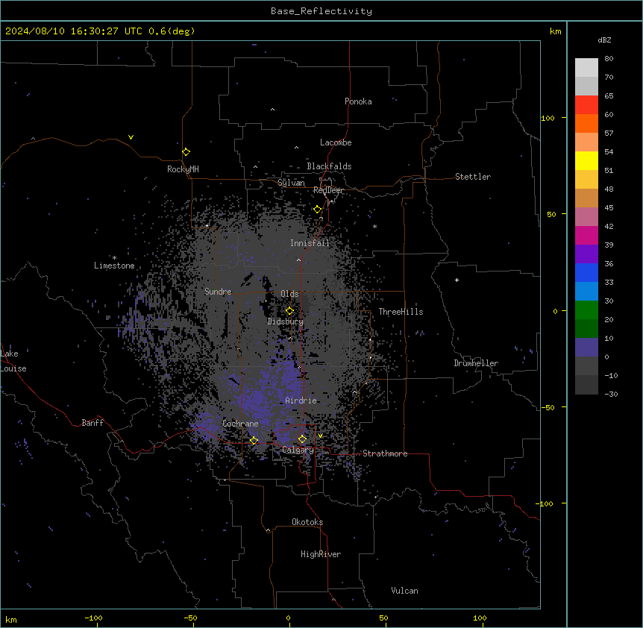
Task: Click the RedDeer city label
Action: [328, 190]
